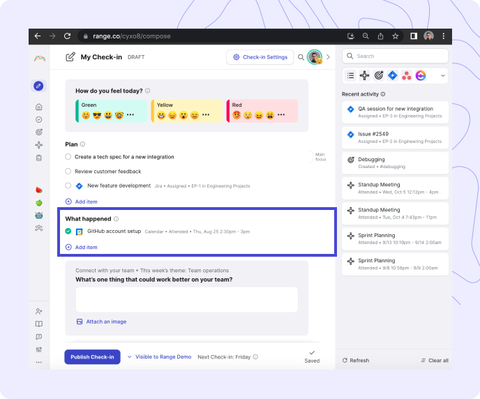
Task: Select the green apple team in sidebar
Action: click(x=39, y=203)
